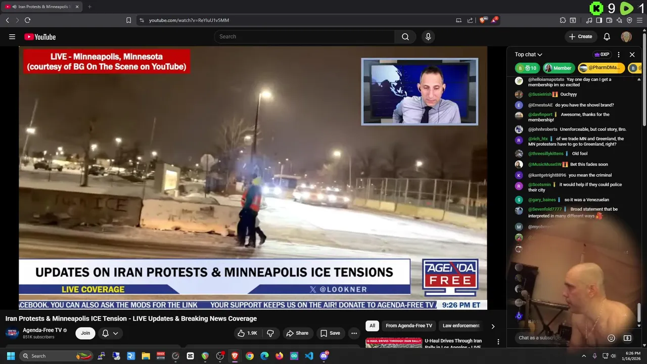The width and height of the screenshot is (647, 364).
Task: Click the browser address bar URL
Action: click(189, 20)
